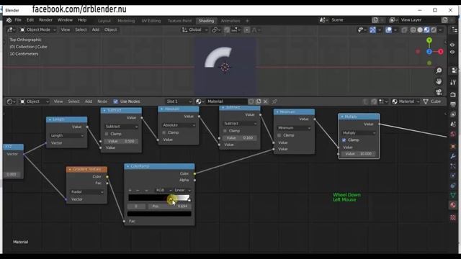Toggle proportional editing icon
Viewport: 461px width, 259px height.
click(246, 29)
